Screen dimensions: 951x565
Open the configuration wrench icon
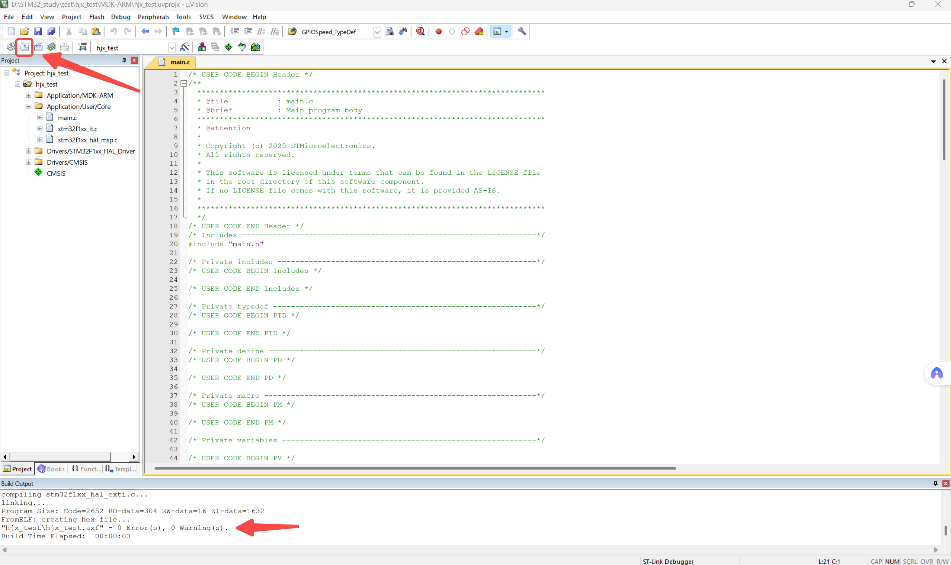[x=522, y=32]
